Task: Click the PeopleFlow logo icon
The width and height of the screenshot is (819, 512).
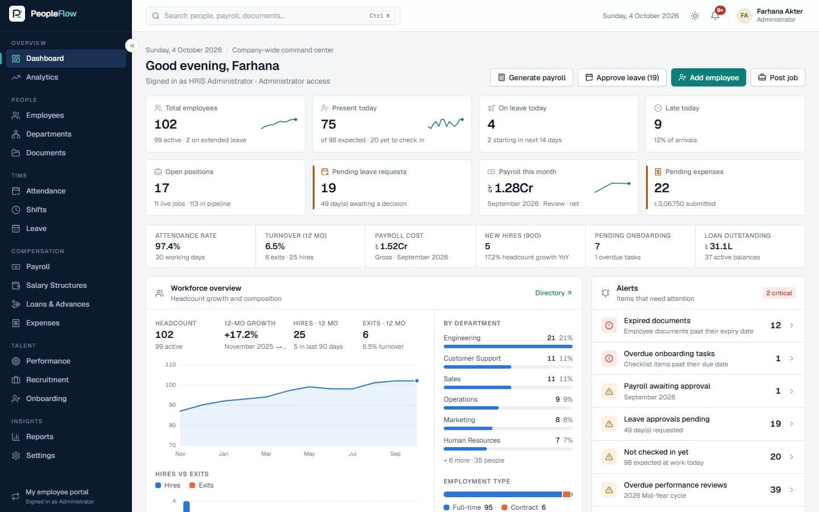Action: coord(17,14)
